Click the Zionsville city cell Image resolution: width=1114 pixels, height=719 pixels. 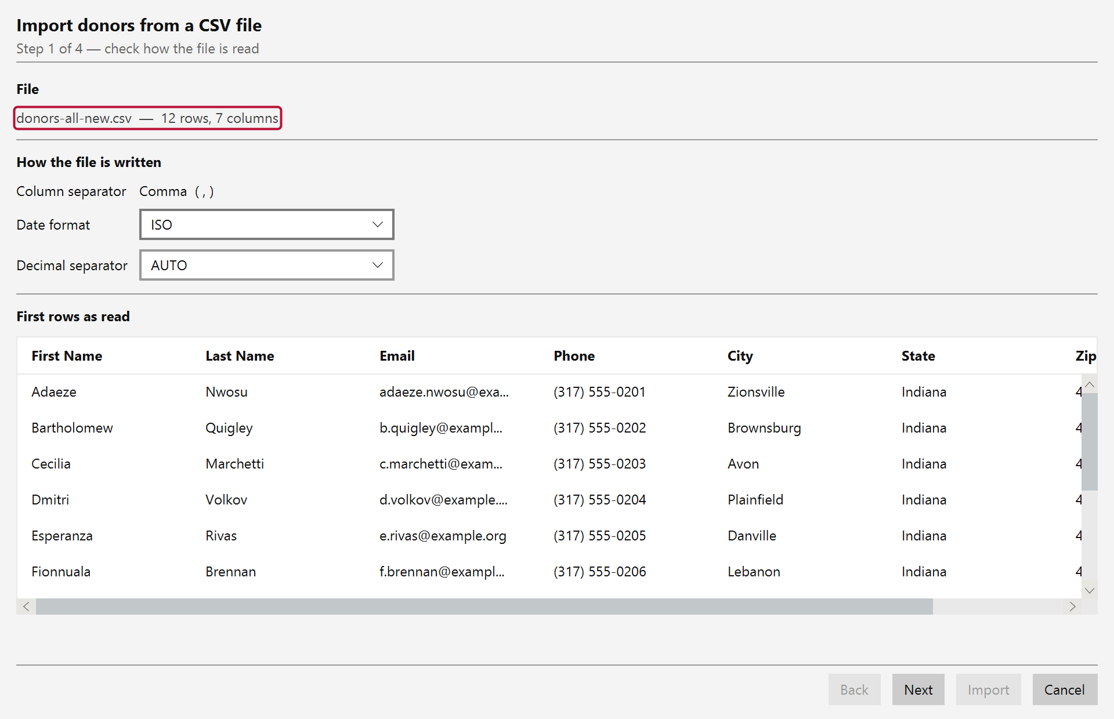(x=756, y=392)
